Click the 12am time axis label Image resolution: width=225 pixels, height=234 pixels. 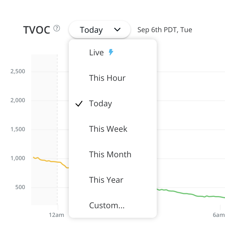[56, 215]
